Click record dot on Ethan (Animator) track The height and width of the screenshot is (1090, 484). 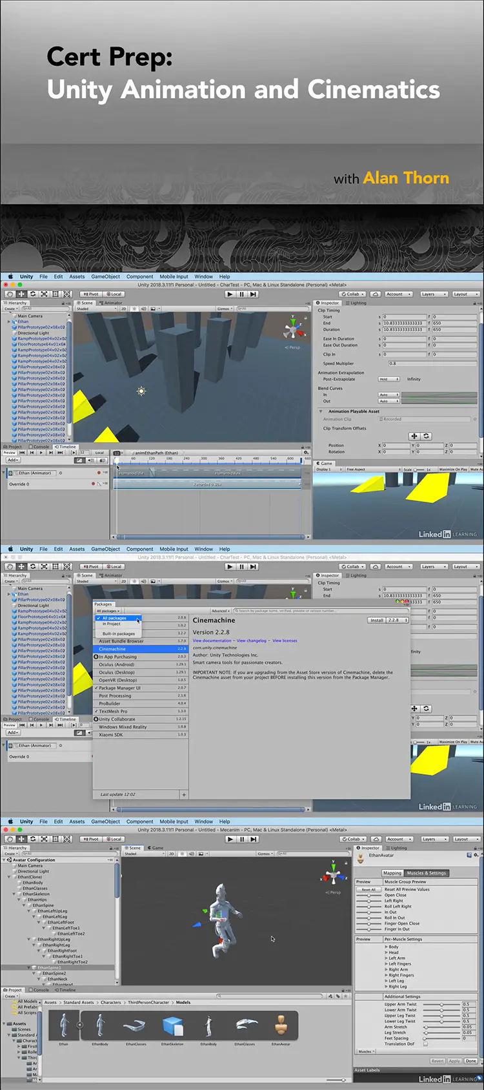tap(99, 473)
